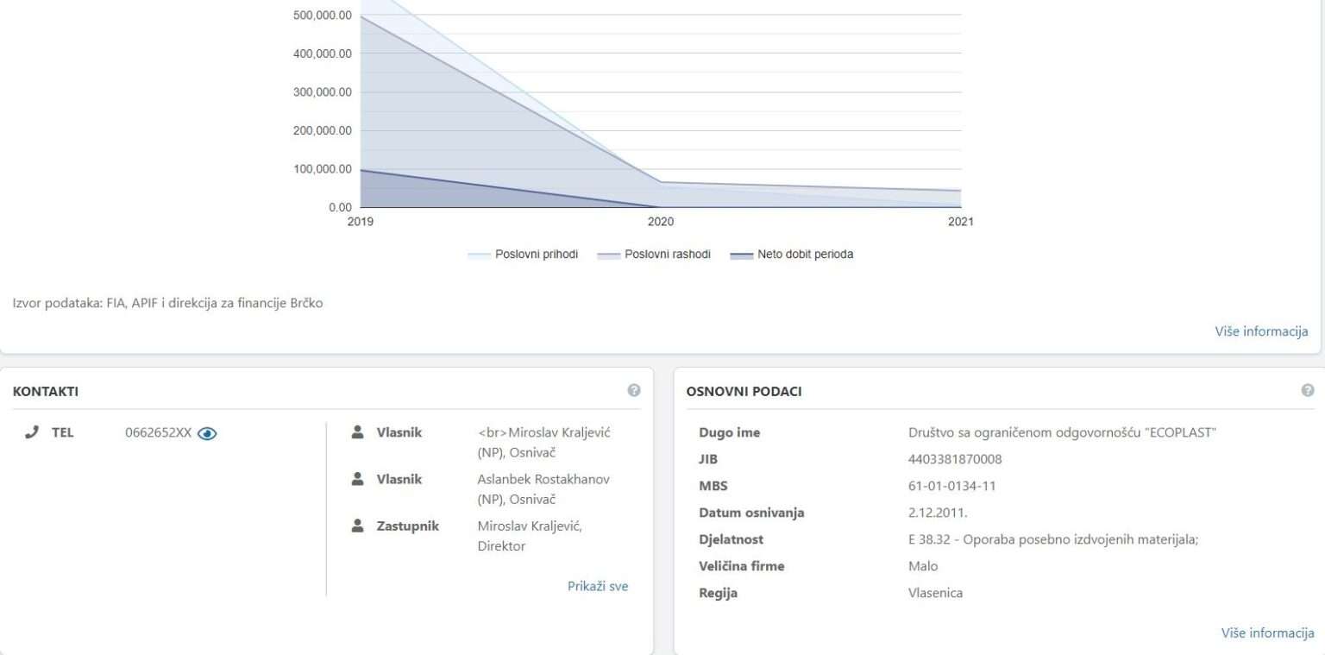1325x655 pixels.
Task: Click the 2020 label on the chart axis
Action: (x=661, y=222)
